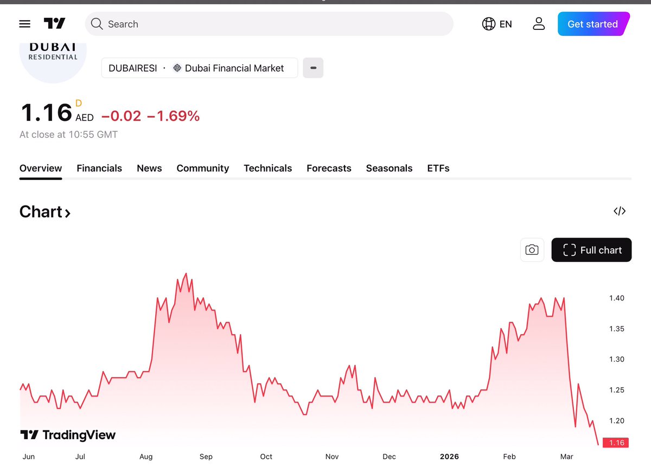Screen dimensions: 651x469
Task: Click the 1.40 price axis label
Action: pos(617,298)
